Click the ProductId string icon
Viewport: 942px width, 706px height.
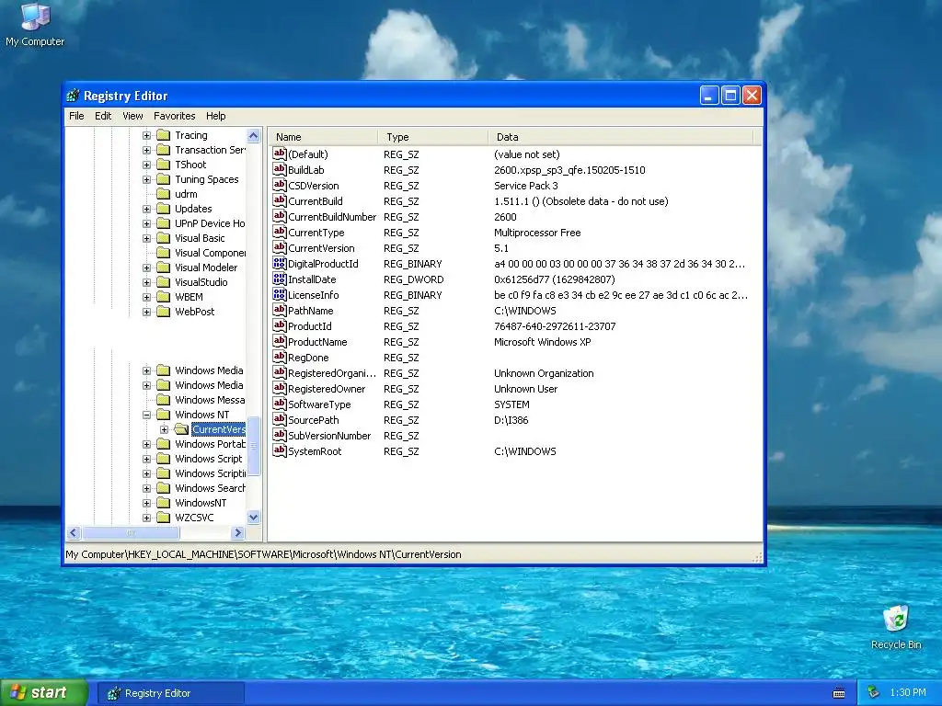pos(280,325)
